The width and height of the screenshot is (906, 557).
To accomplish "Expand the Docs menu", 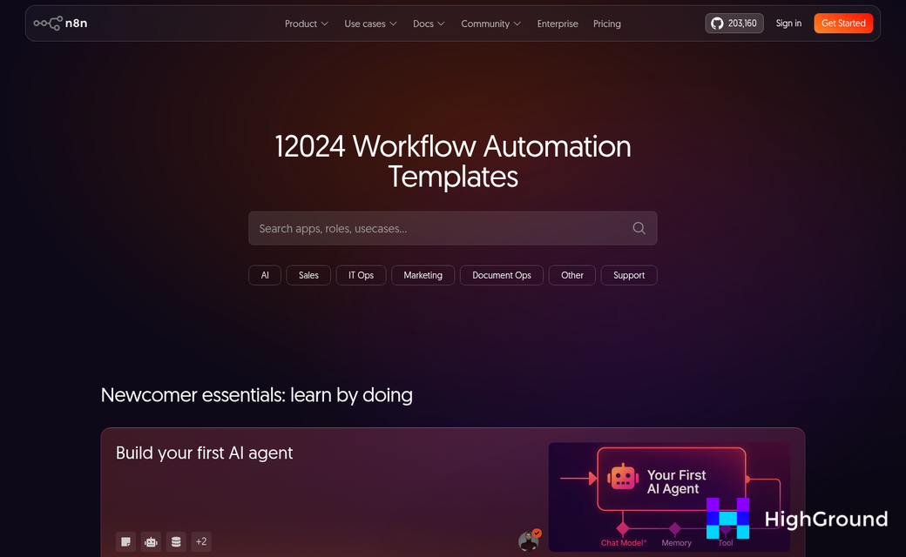I will (x=428, y=23).
